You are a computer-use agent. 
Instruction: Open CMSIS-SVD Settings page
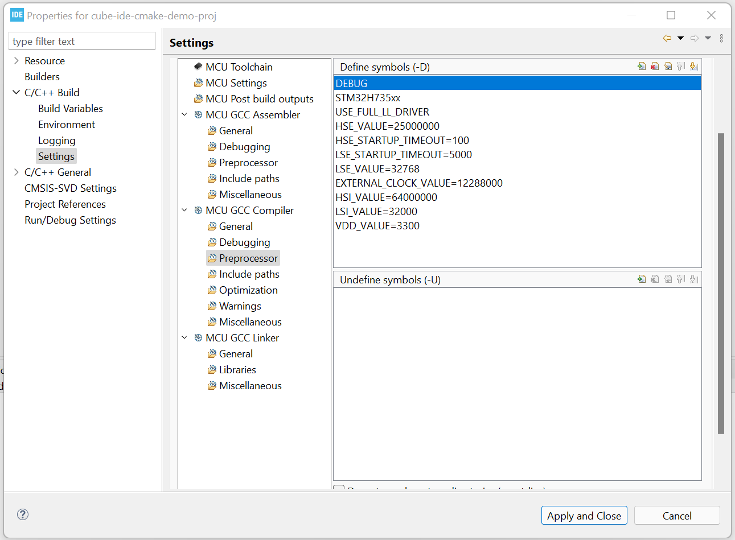tap(71, 188)
